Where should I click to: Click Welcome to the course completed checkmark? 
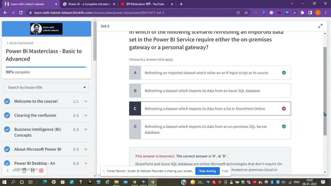click(x=7, y=101)
